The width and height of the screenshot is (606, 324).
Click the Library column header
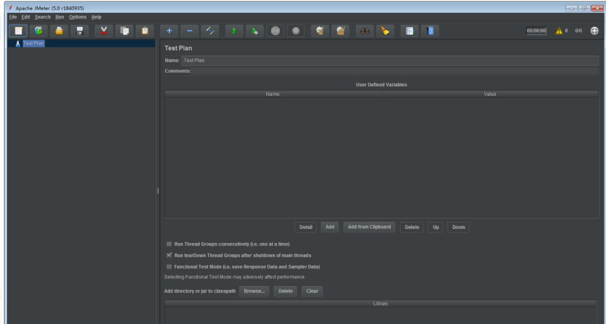pos(381,303)
